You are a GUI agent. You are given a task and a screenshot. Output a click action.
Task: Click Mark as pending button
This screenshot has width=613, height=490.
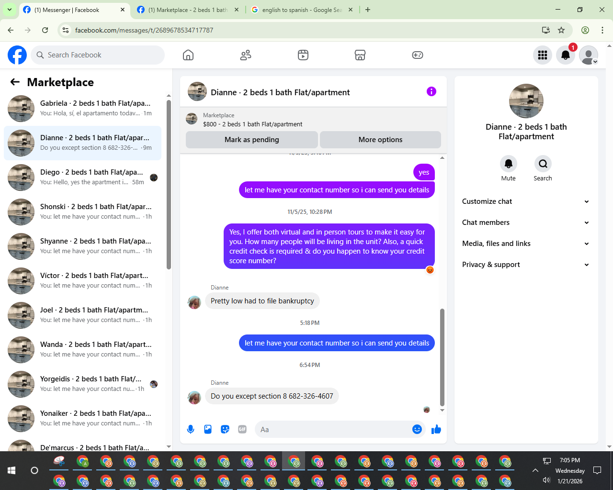pos(251,140)
